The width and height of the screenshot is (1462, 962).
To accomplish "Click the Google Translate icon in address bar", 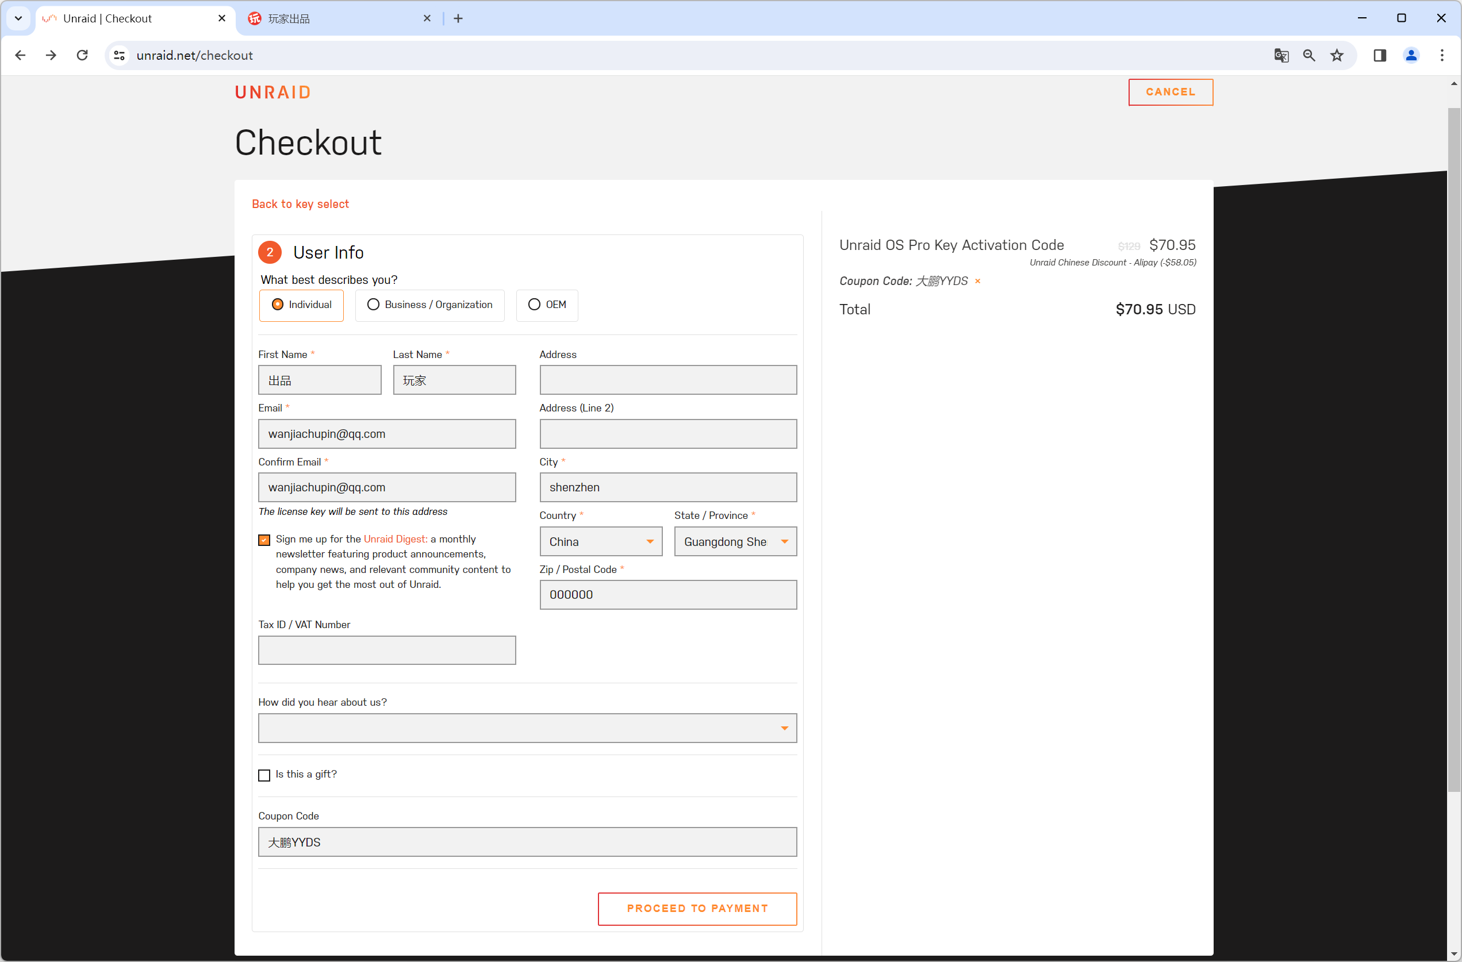I will click(1281, 55).
